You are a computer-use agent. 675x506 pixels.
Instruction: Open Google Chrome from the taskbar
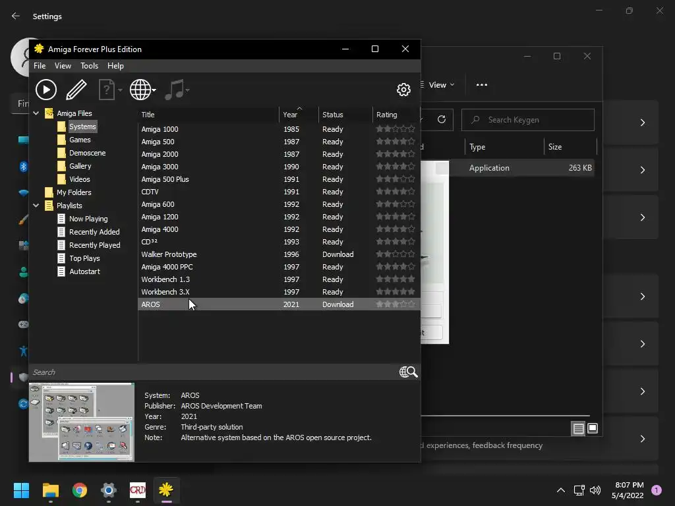click(x=80, y=490)
